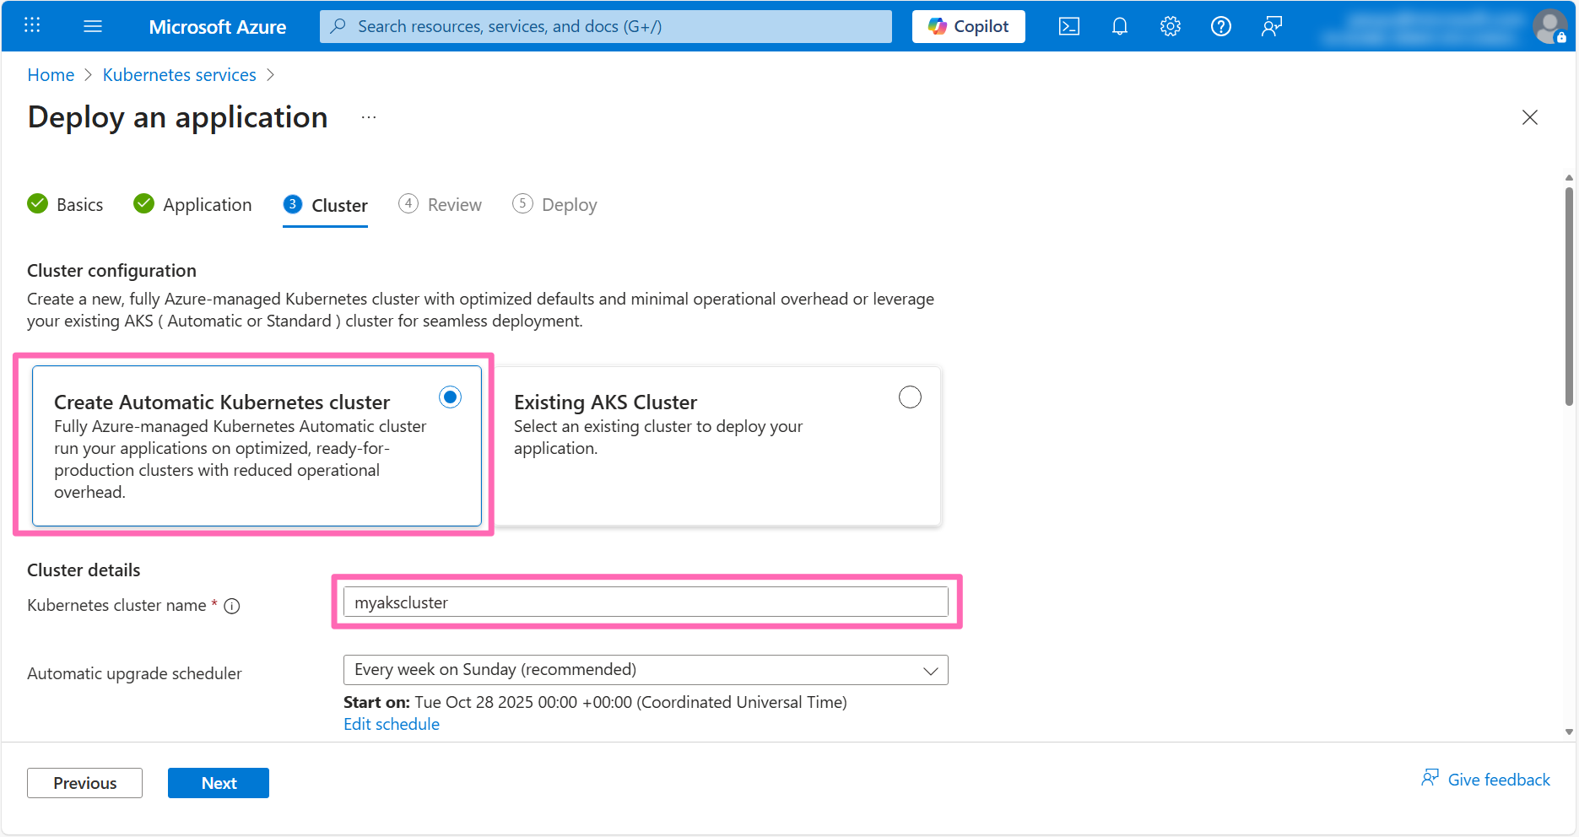Open the Azure Cloud Shell terminal
This screenshot has height=837, width=1579.
1068,26
